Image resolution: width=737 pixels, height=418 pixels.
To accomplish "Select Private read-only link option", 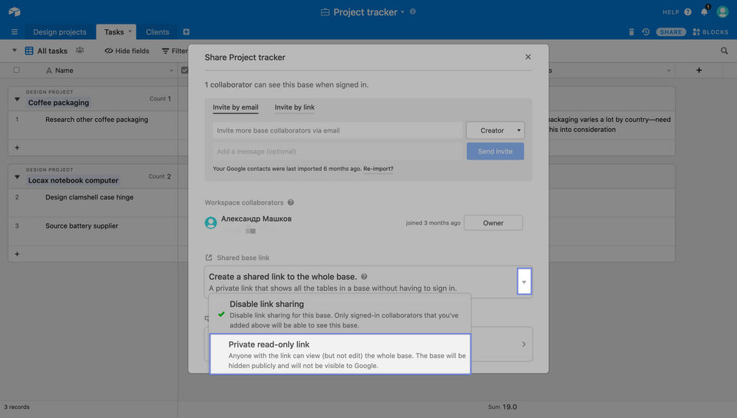I will pyautogui.click(x=340, y=354).
